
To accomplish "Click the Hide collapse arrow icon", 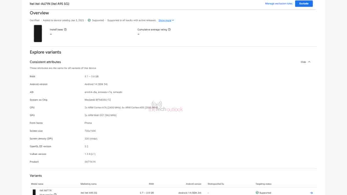I will coord(309,62).
